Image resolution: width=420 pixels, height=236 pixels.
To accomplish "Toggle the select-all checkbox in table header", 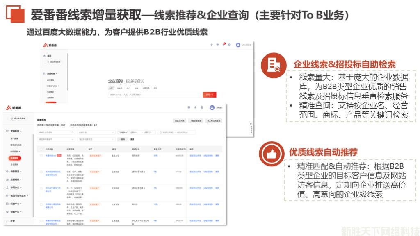I will 41,149.
